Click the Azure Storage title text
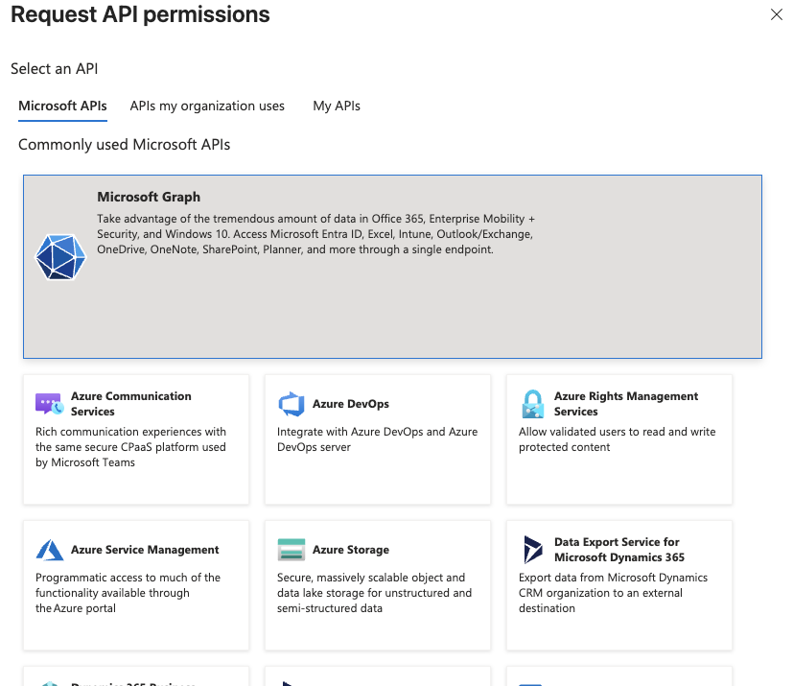 351,550
